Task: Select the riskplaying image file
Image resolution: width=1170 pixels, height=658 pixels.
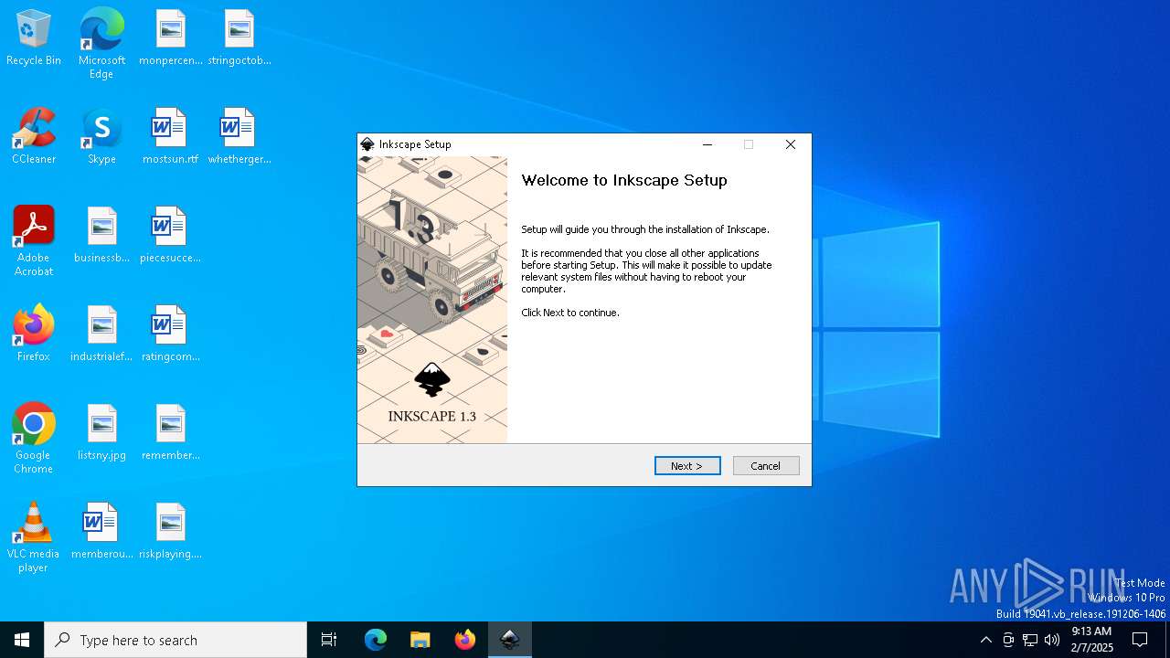Action: coord(171,532)
